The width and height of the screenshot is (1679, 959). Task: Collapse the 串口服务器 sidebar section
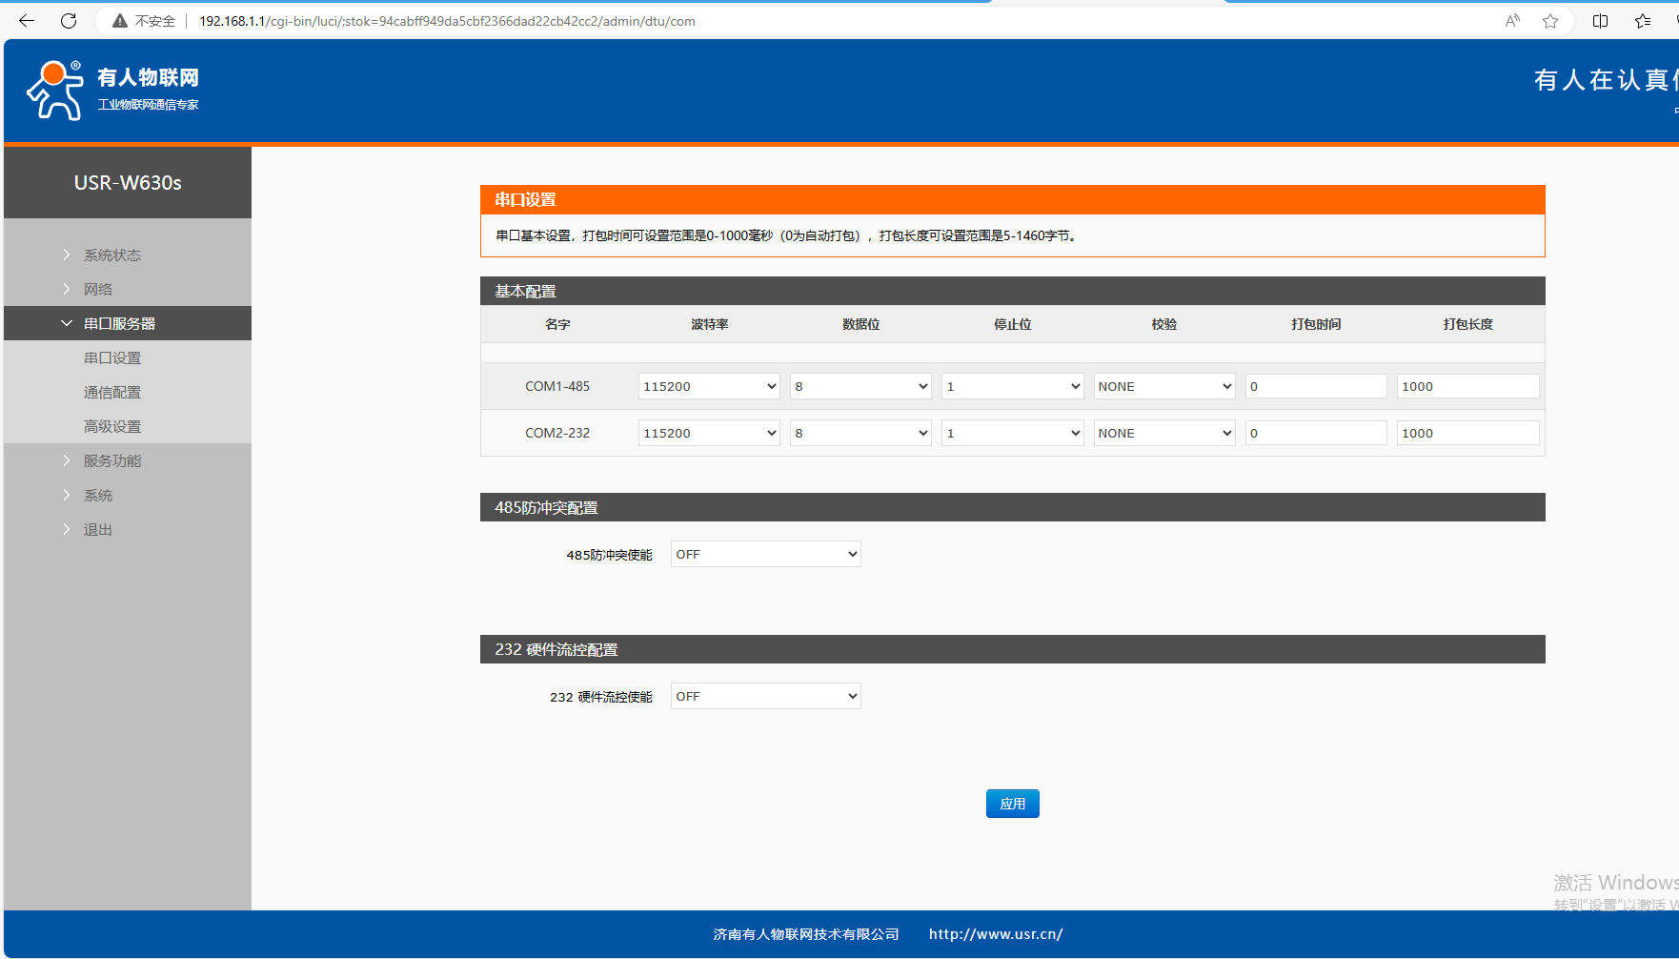(119, 323)
